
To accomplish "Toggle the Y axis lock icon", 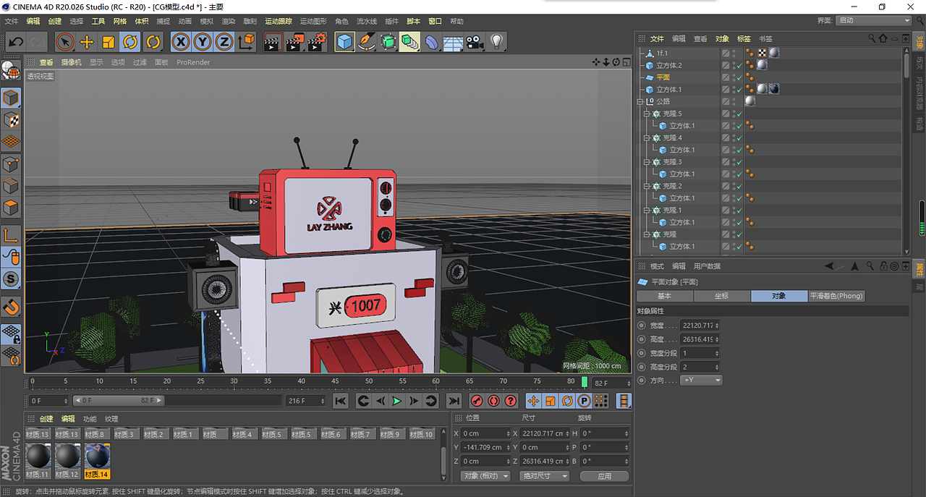I will click(202, 41).
